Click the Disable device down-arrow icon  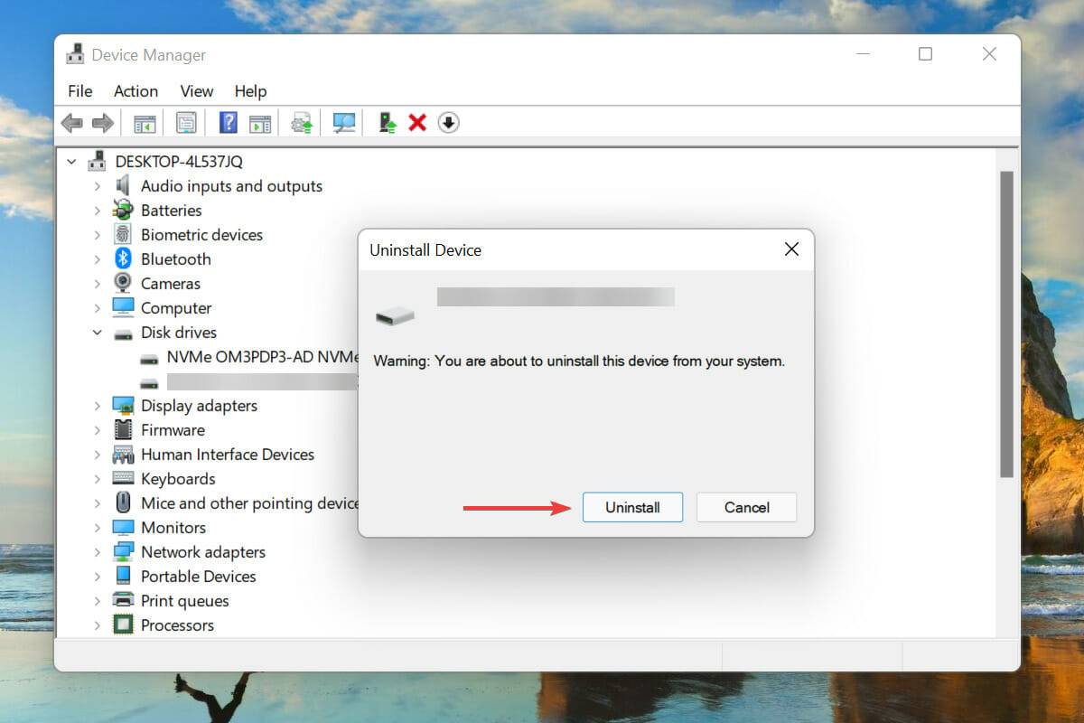point(448,122)
